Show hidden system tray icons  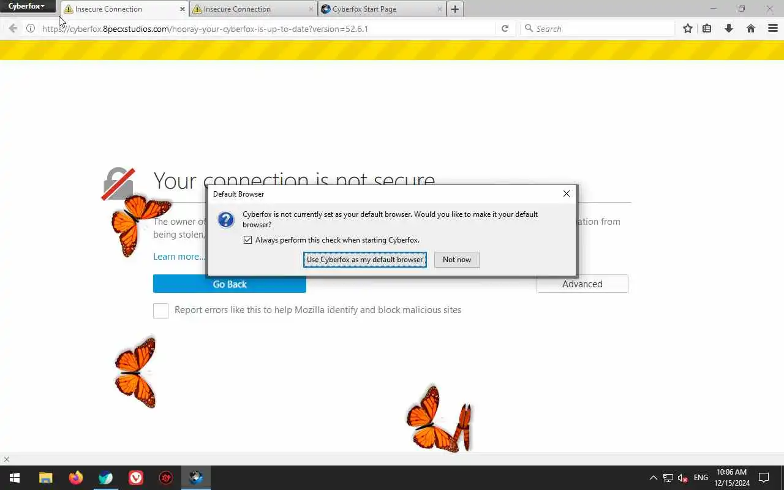pos(653,478)
